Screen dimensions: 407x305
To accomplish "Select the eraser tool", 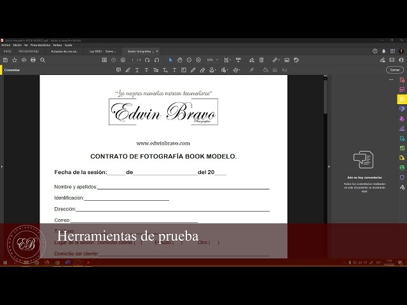I will tap(202, 70).
